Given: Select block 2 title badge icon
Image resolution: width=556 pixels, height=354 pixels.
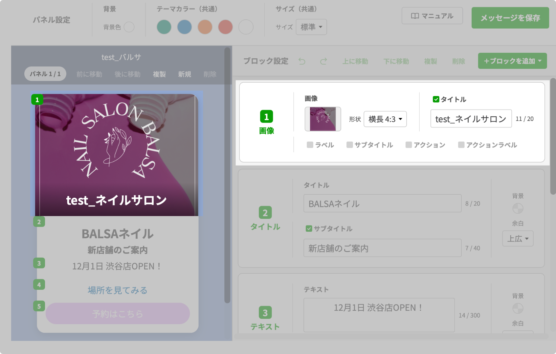Looking at the screenshot, I should tap(265, 213).
